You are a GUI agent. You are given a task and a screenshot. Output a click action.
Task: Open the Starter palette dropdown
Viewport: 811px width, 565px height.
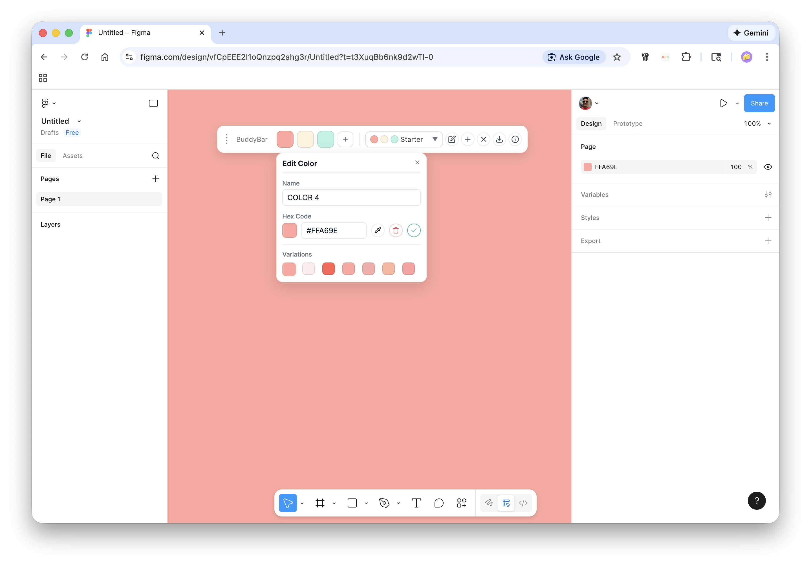point(435,139)
